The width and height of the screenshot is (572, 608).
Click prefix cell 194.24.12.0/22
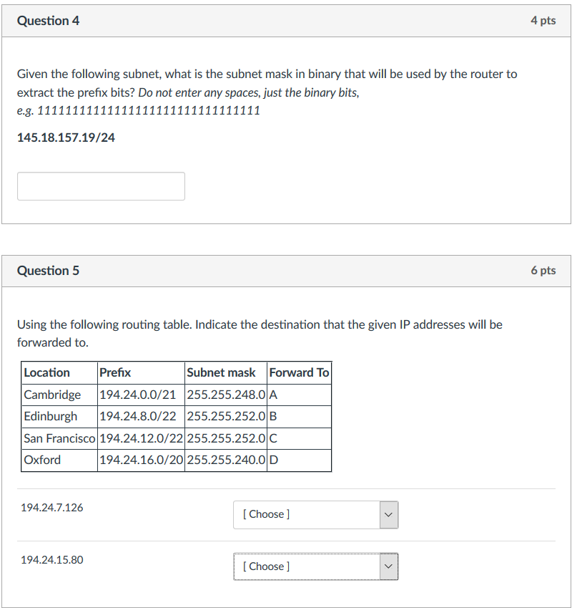[x=142, y=438]
